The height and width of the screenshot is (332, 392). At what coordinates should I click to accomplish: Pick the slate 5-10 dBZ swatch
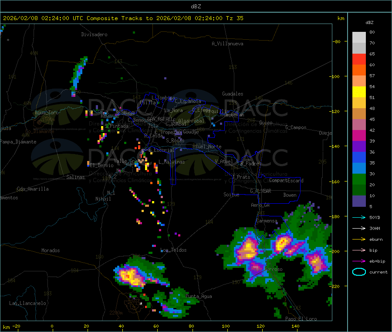[359, 201]
